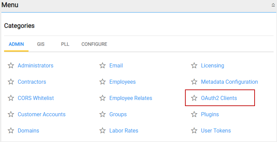
Task: Favorite Contractors using its star icon
Action: pos(11,82)
